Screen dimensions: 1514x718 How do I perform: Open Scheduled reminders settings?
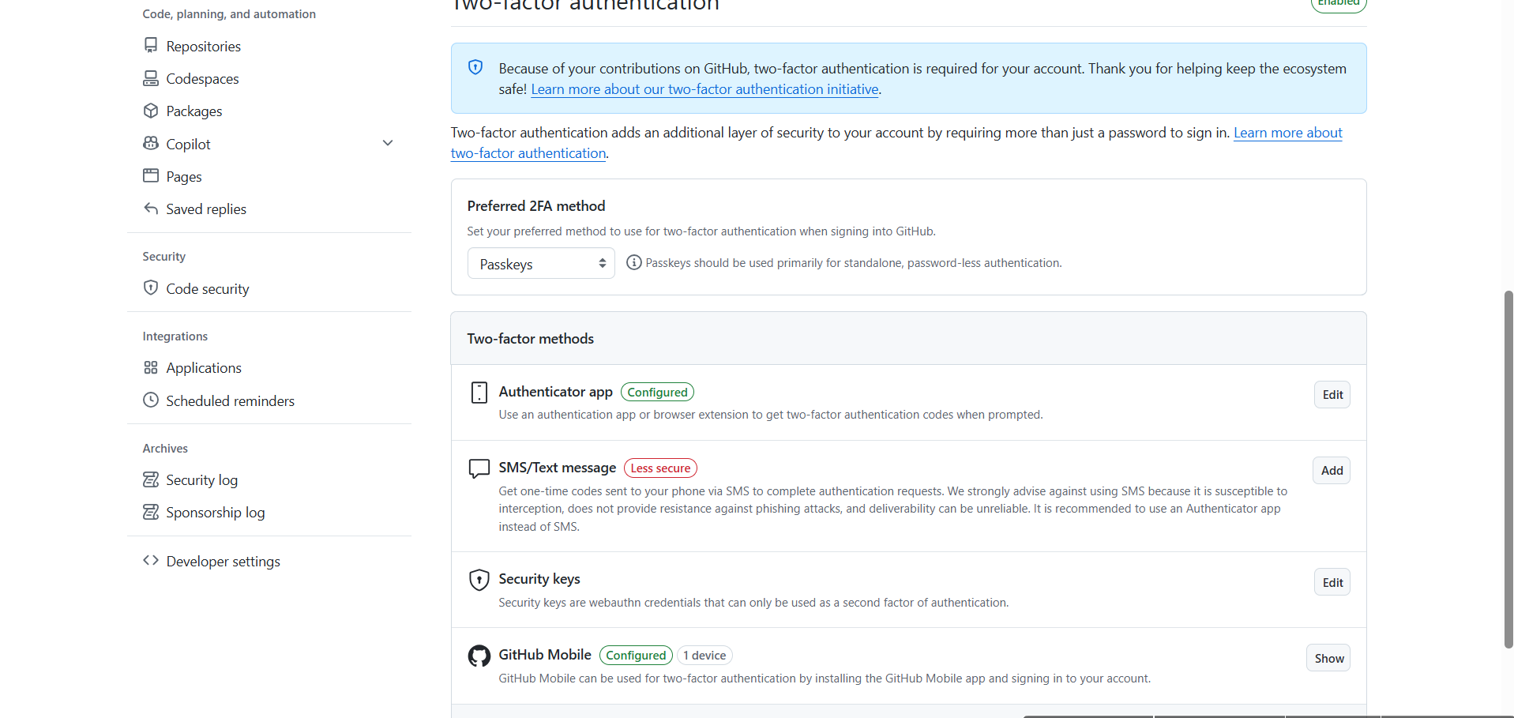point(231,400)
